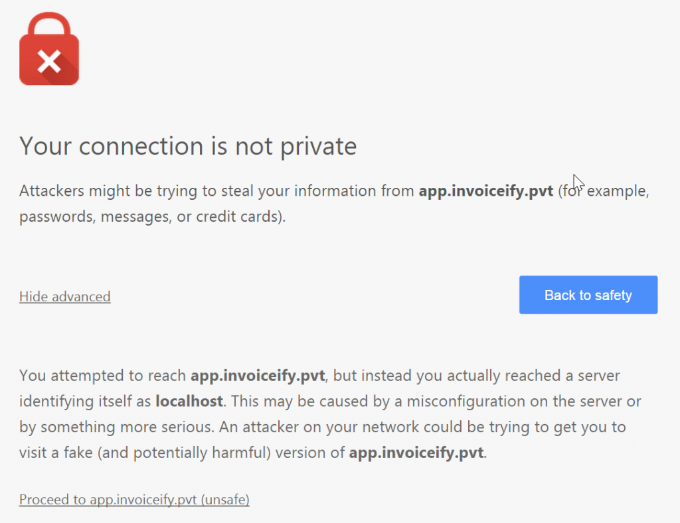Viewport: 680px width, 523px height.
Task: Click the word 'misconfiguration' in the explanation
Action: [x=466, y=402]
